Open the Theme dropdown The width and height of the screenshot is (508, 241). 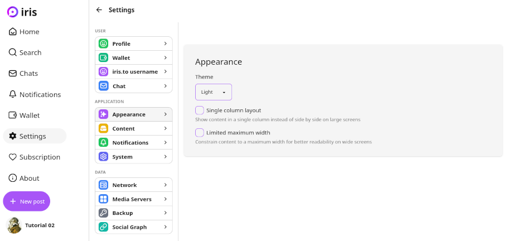[214, 92]
